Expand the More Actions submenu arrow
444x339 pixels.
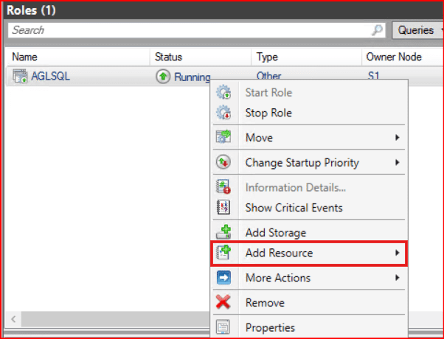(398, 278)
